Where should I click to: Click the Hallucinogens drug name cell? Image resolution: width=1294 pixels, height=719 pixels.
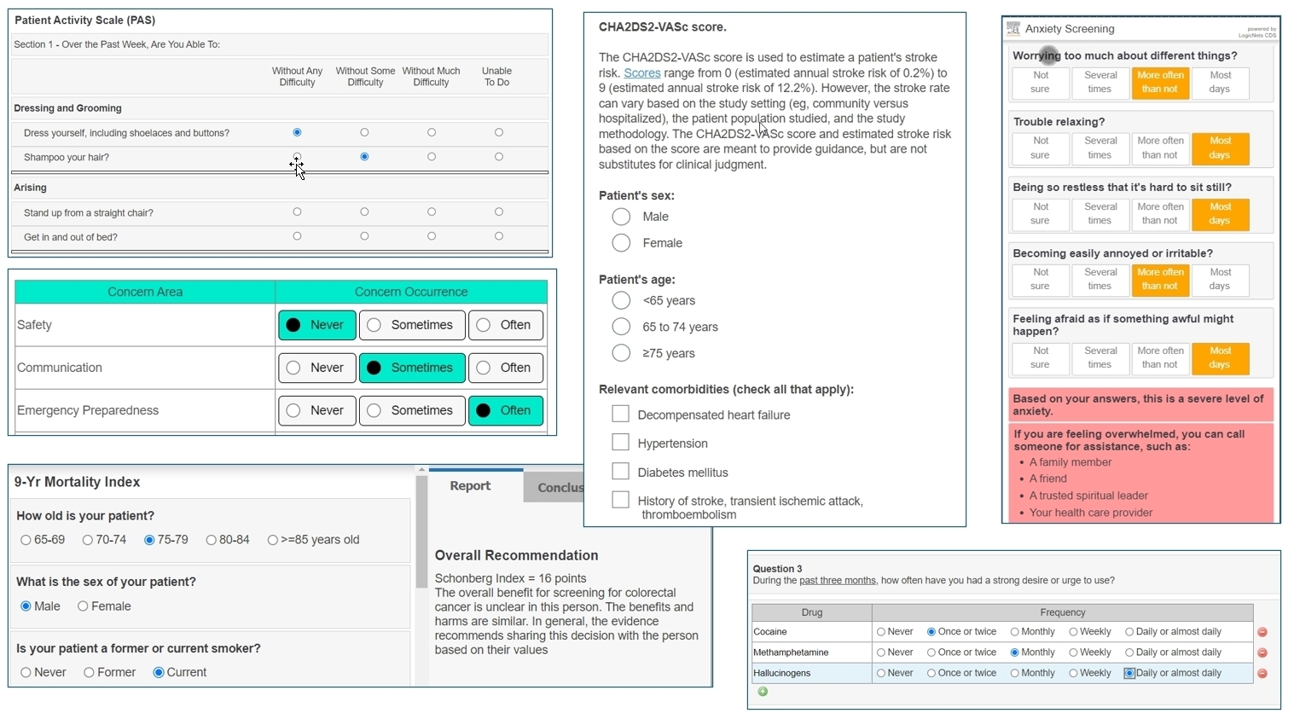[812, 673]
